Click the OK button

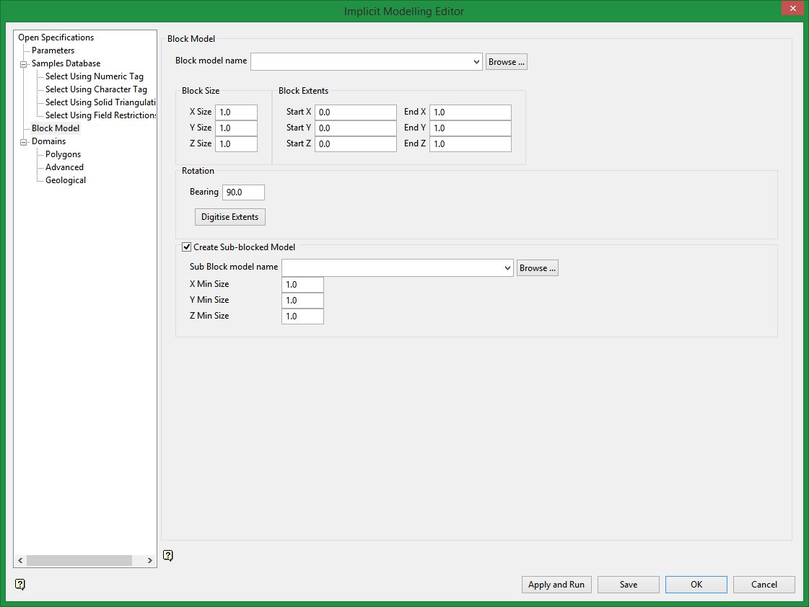tap(696, 585)
